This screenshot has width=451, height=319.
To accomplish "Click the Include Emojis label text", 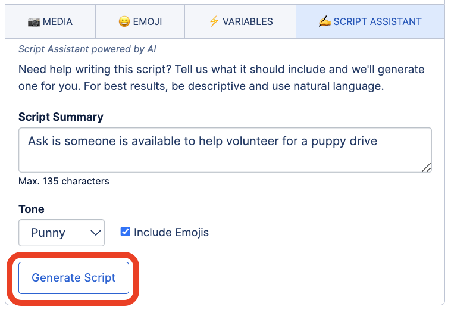I will click(171, 232).
